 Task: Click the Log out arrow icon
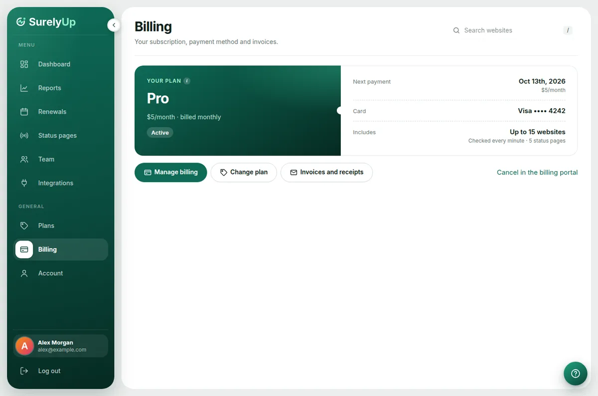coord(24,371)
